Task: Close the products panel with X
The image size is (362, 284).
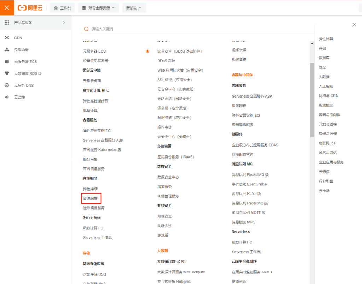Action: click(354, 25)
